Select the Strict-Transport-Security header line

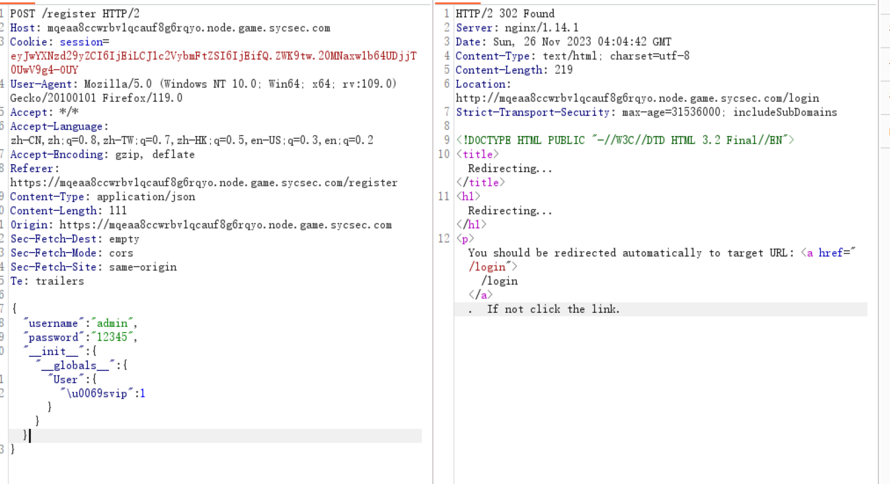tap(646, 112)
